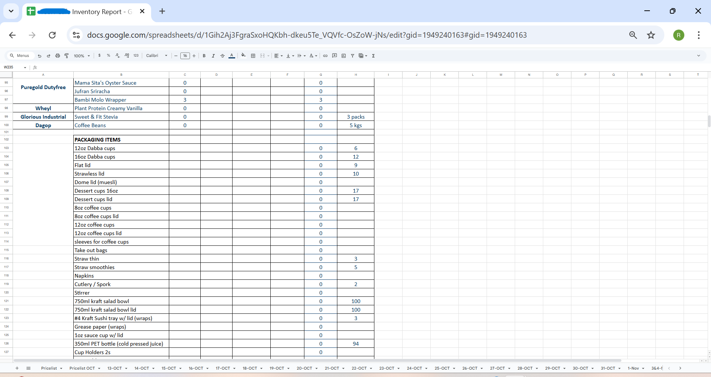
Task: Open the All Sheets list icon
Action: point(29,368)
